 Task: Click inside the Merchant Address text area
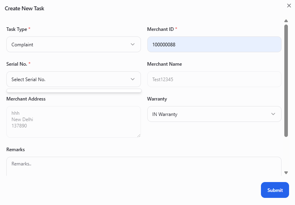pyautogui.click(x=73, y=122)
